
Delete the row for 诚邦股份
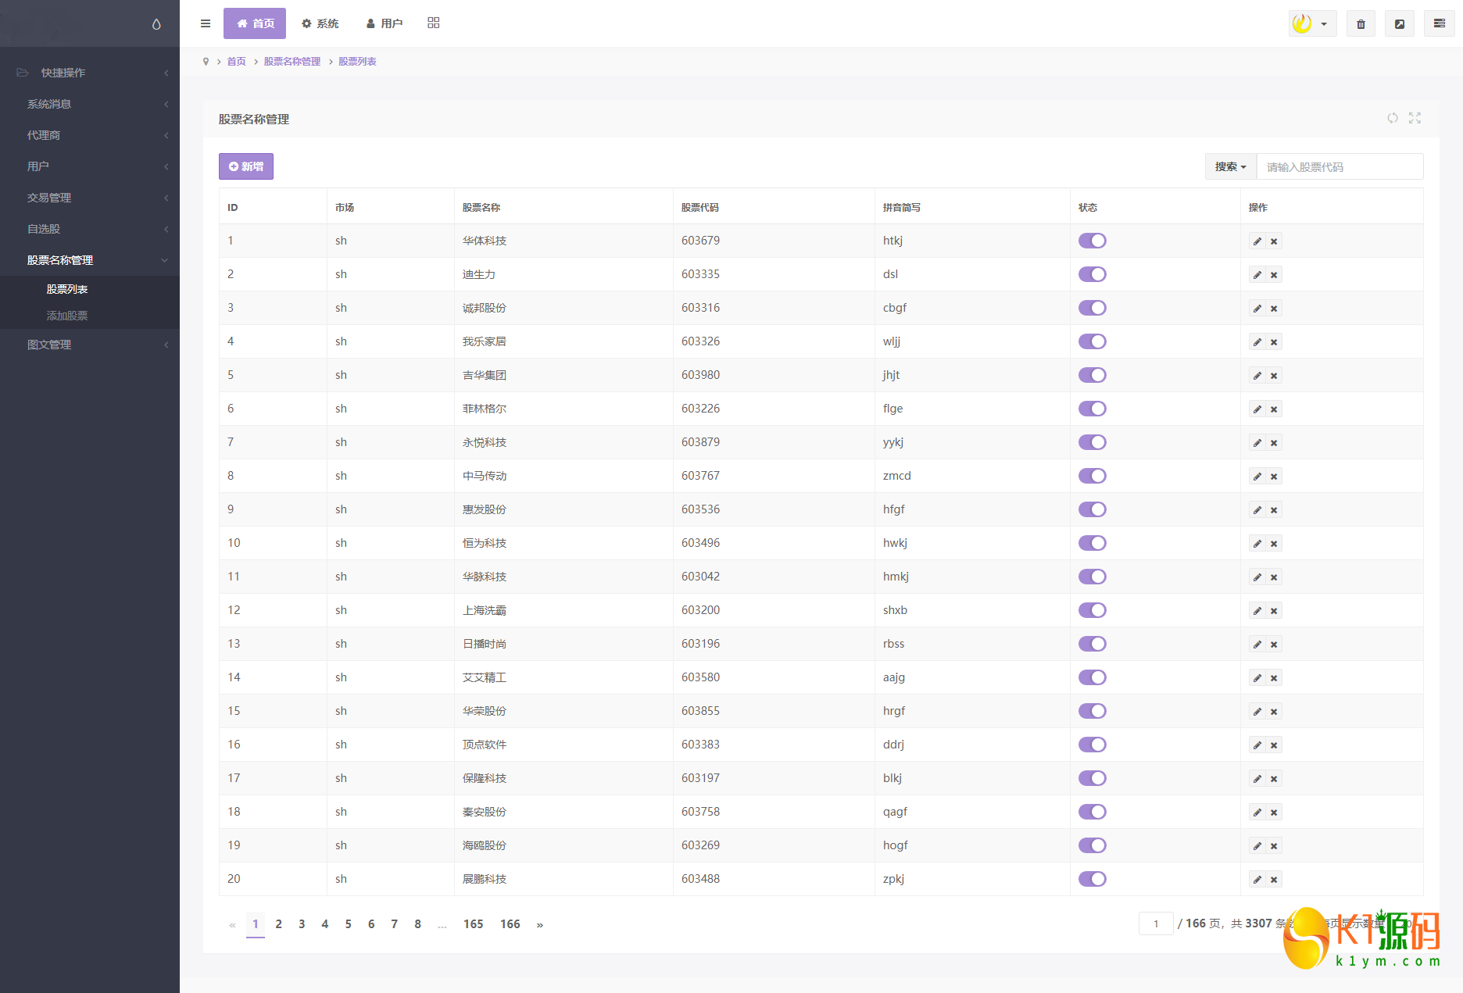point(1274,309)
